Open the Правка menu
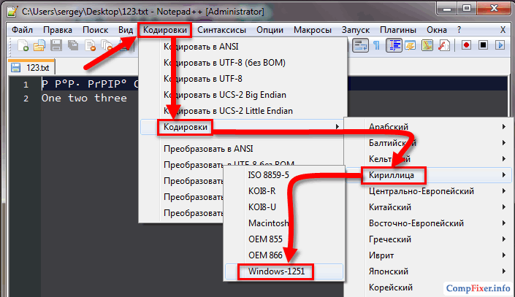515x297 pixels. coord(58,30)
